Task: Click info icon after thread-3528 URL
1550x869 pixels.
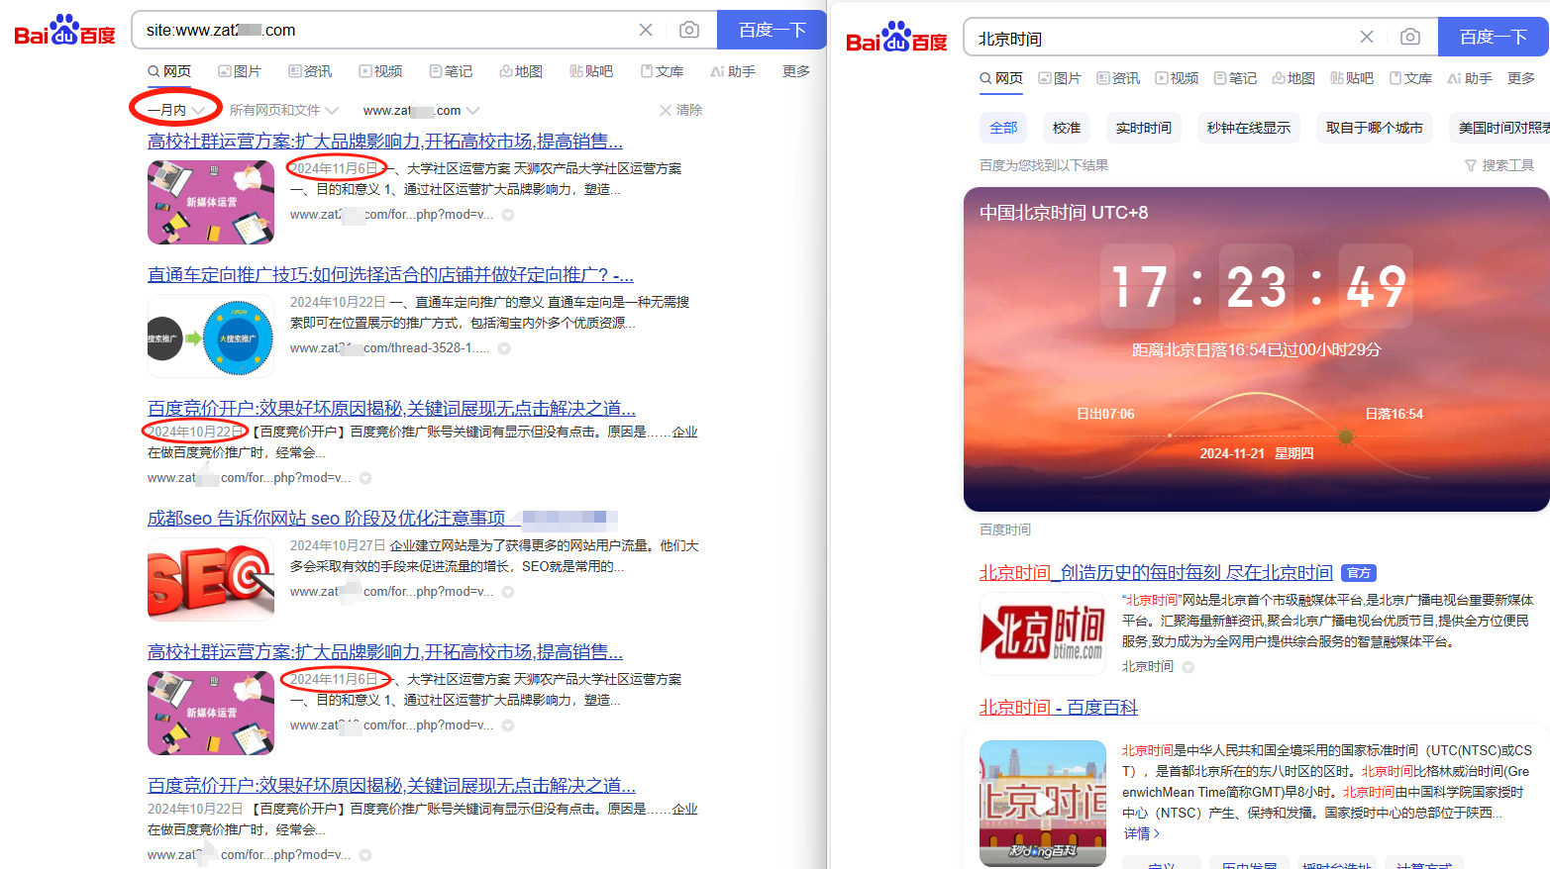Action: [504, 348]
